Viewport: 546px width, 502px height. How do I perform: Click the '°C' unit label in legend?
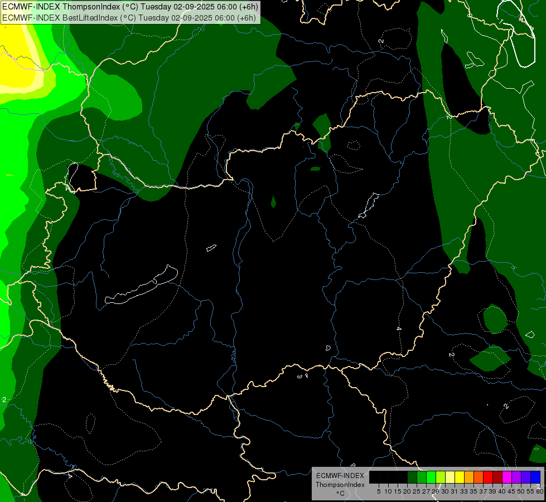(340, 494)
